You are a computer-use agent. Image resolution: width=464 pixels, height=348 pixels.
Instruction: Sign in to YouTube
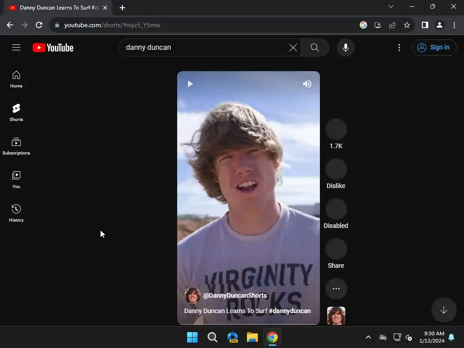tap(434, 47)
